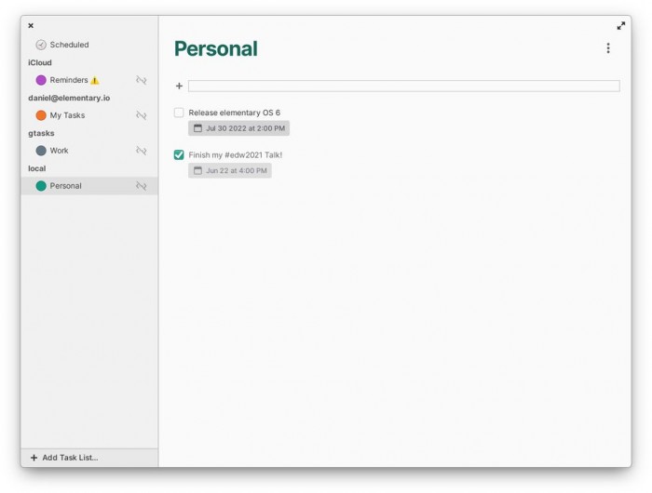
Task: Click the offline sync icon for Reminders
Action: point(142,80)
